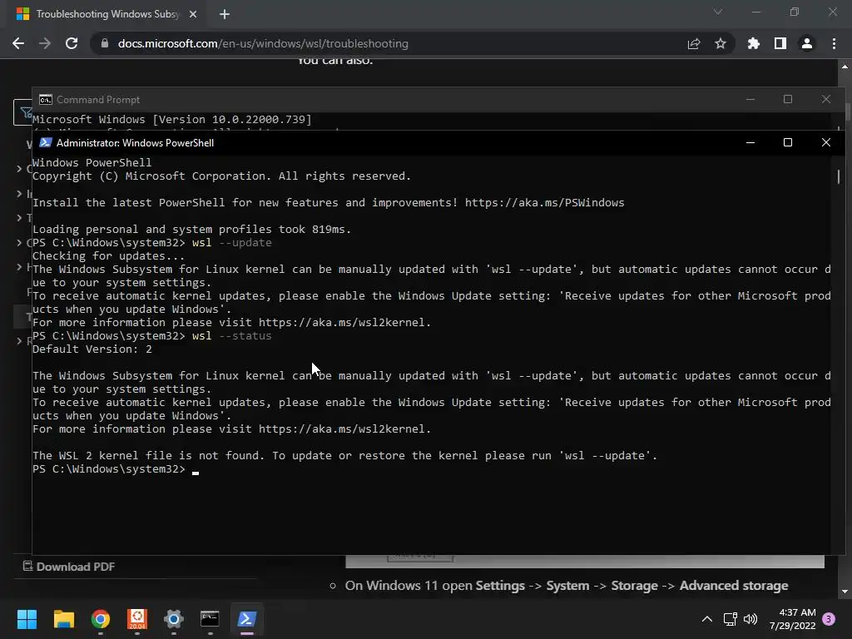Select the Troubleshooting Windows Subsystem tab
The height and width of the screenshot is (639, 852).
click(106, 14)
